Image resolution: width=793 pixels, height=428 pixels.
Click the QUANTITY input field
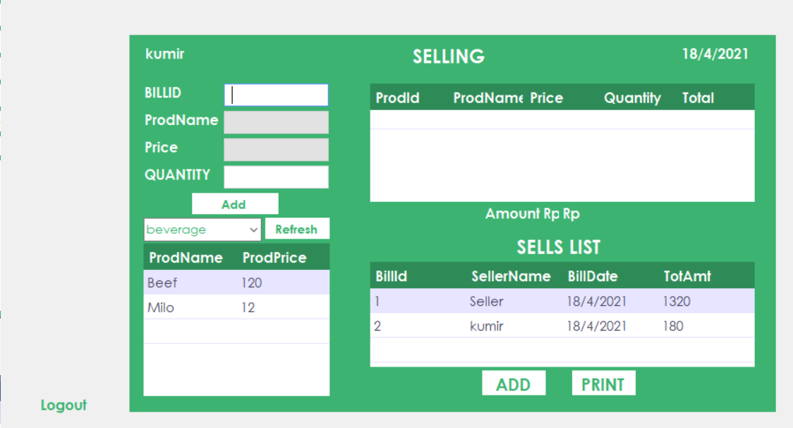pyautogui.click(x=276, y=177)
